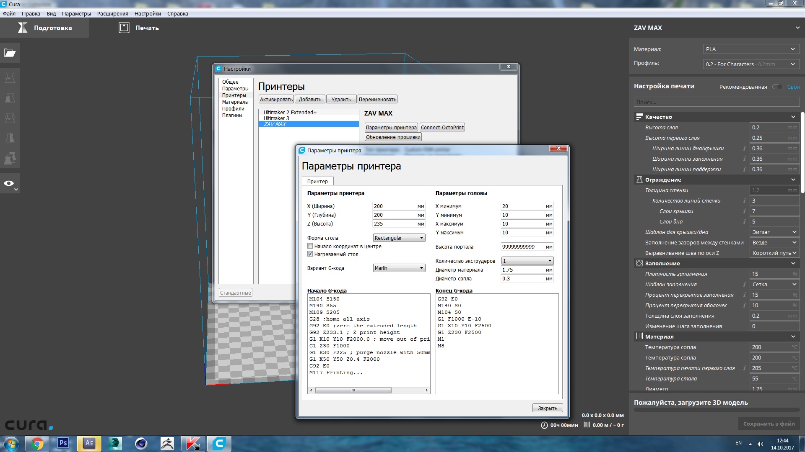Click info icon for Ширина линии поддержки
This screenshot has height=452, width=805.
745,169
